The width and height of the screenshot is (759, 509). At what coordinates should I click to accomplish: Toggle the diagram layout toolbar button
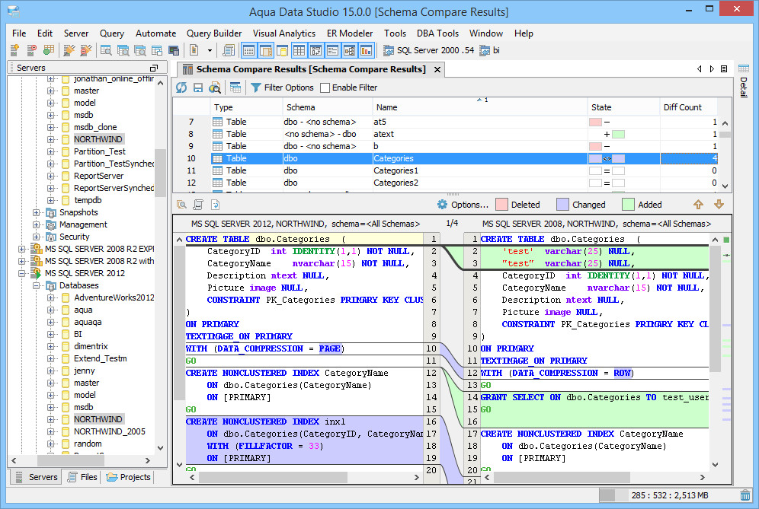point(350,49)
